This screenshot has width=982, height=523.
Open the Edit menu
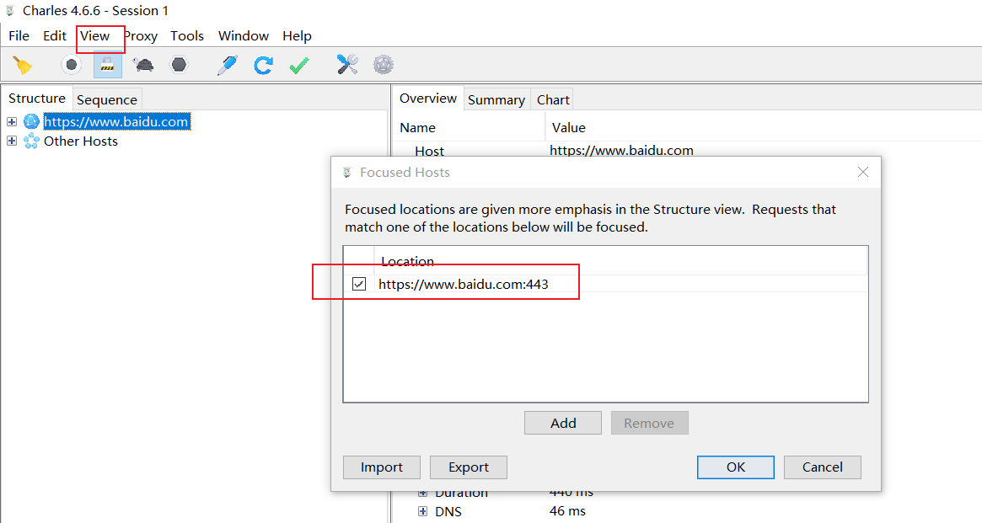click(x=55, y=35)
